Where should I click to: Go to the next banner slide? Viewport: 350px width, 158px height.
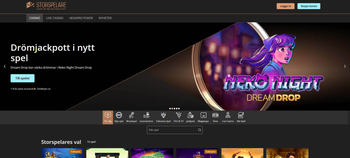(345, 66)
